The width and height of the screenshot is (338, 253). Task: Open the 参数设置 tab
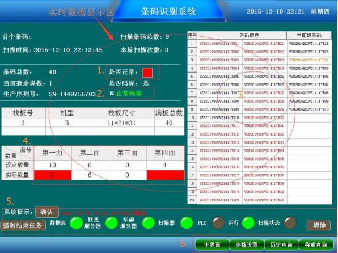coord(247,245)
